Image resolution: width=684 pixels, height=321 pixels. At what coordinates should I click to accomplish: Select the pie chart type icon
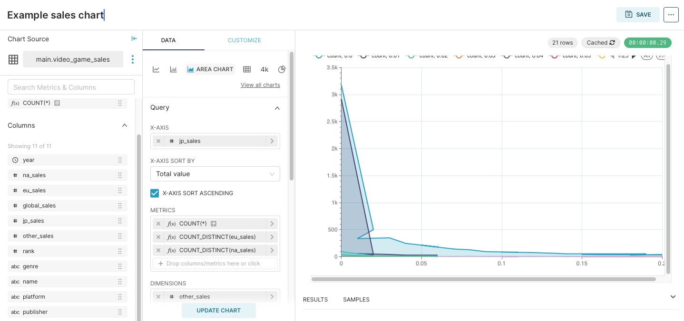point(282,69)
